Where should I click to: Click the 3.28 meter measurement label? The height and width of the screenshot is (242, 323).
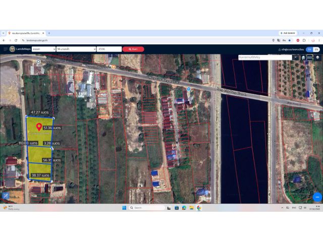51,143
